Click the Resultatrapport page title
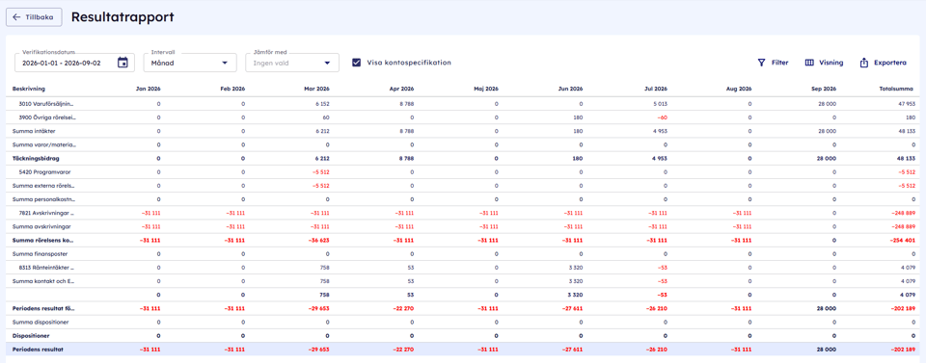This screenshot has width=926, height=363. click(123, 17)
